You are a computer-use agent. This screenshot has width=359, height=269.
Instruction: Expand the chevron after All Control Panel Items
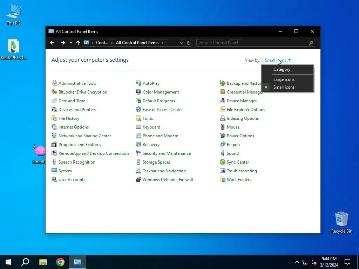[x=162, y=43]
